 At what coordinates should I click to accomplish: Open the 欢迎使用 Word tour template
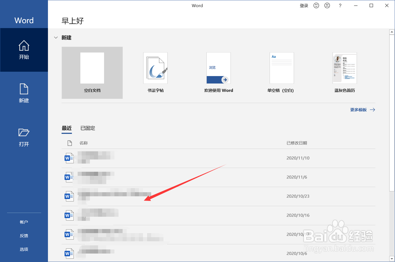coord(218,73)
